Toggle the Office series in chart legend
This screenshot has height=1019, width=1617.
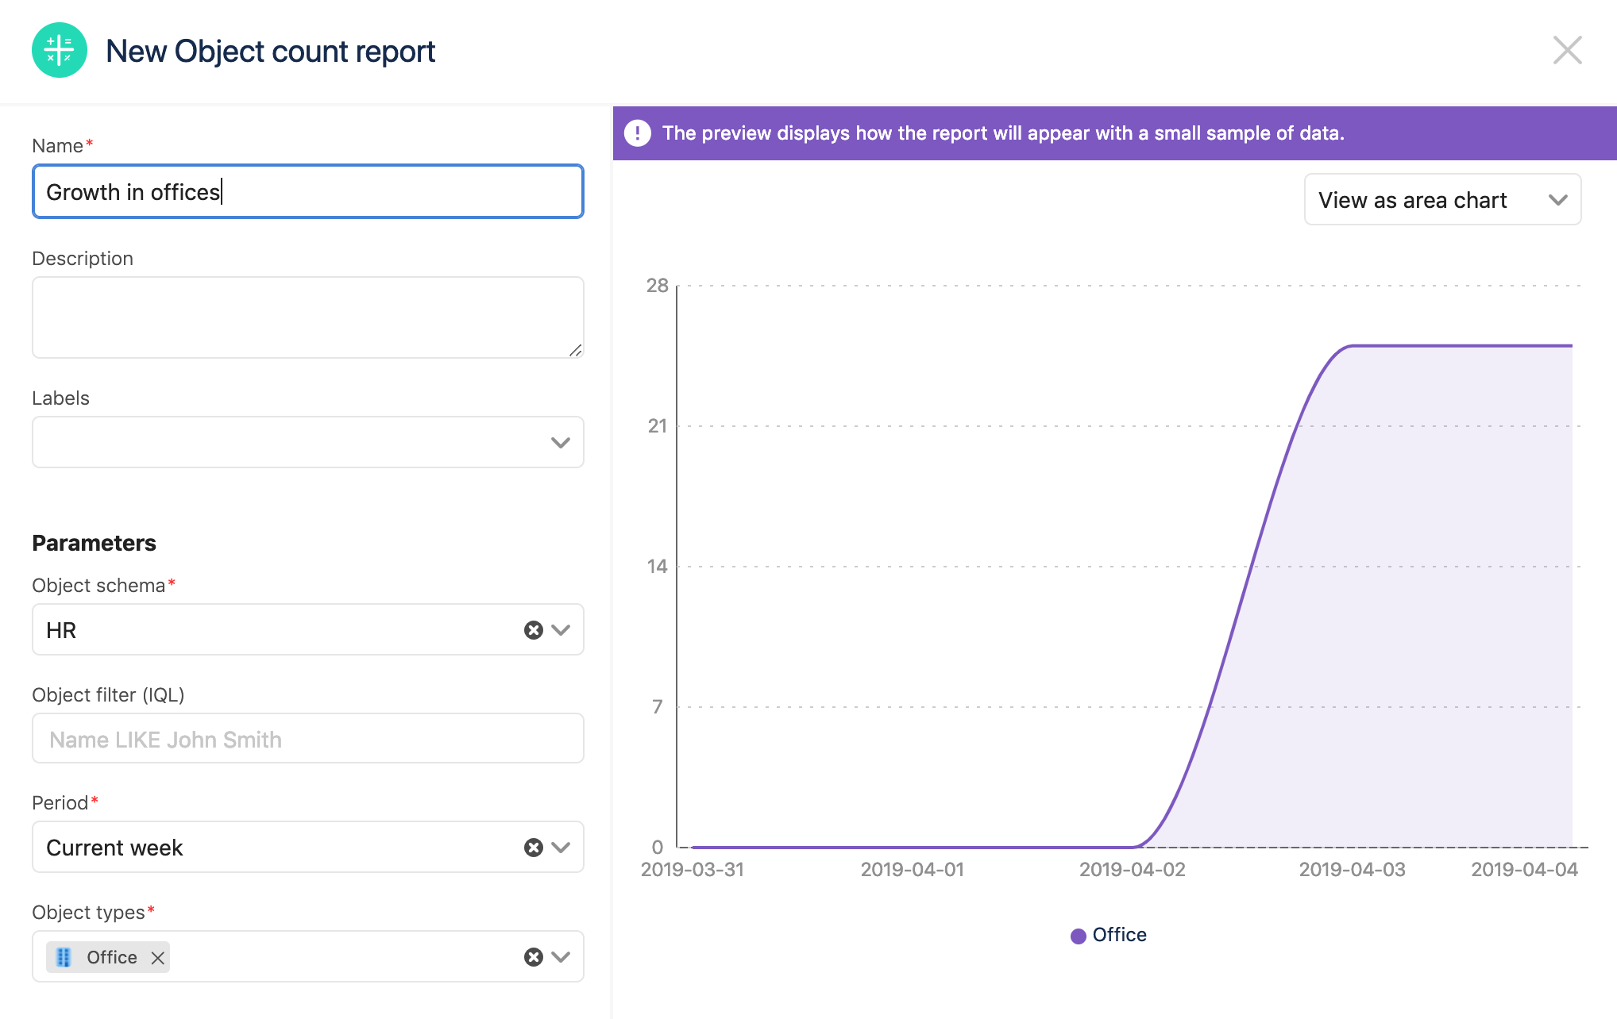point(1118,935)
